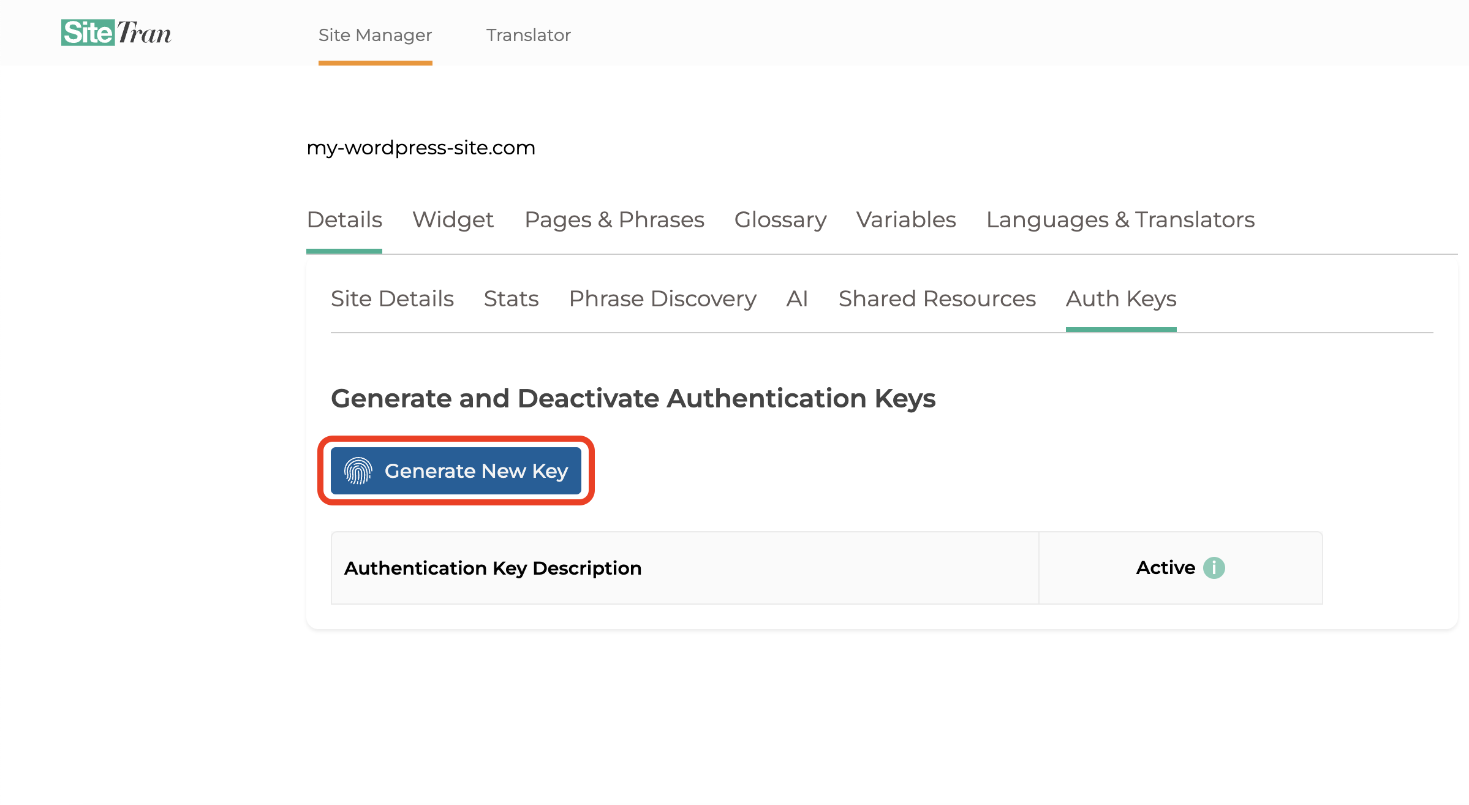The image size is (1469, 805).
Task: Click the Authentication Key Description column header
Action: click(493, 568)
